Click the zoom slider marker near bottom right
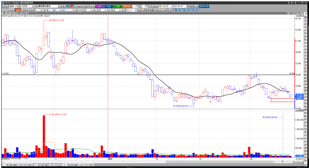The image size is (309, 168). (283, 162)
